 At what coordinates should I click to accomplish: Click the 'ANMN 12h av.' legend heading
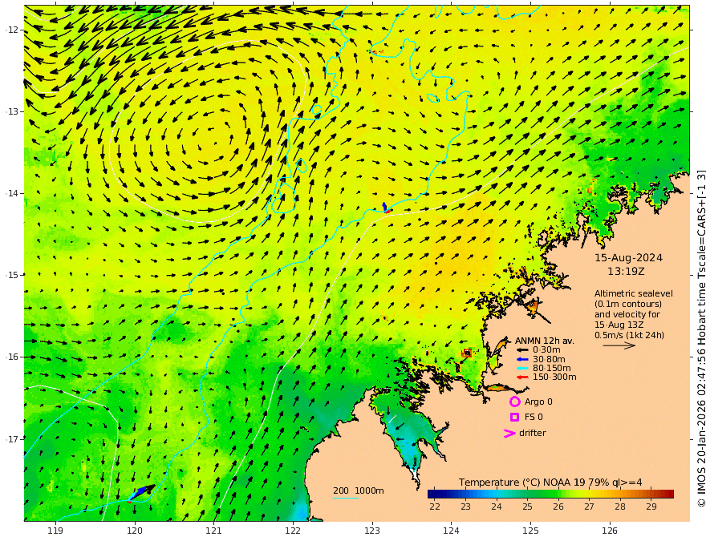point(545,341)
